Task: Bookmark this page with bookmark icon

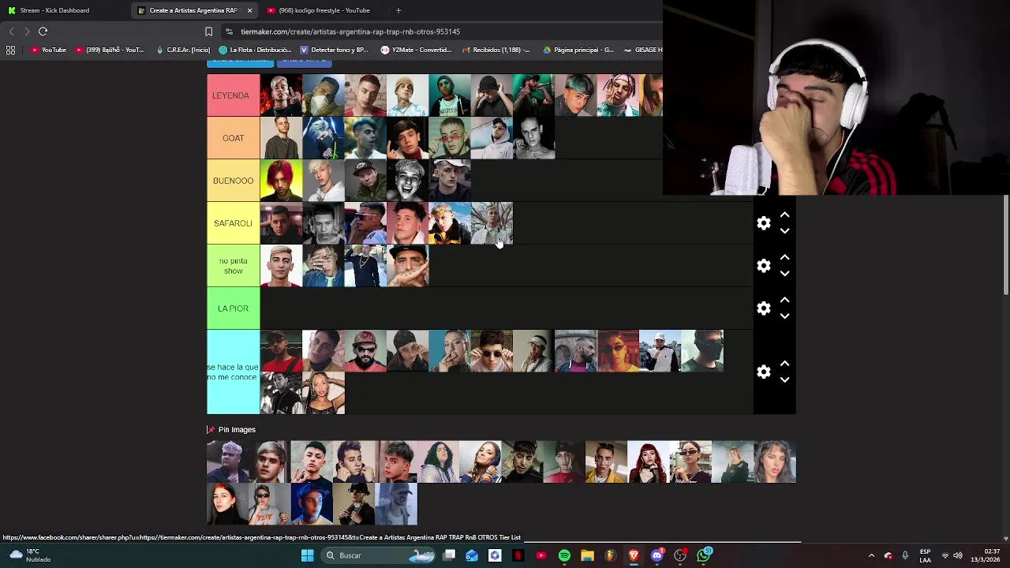Action: [x=208, y=32]
